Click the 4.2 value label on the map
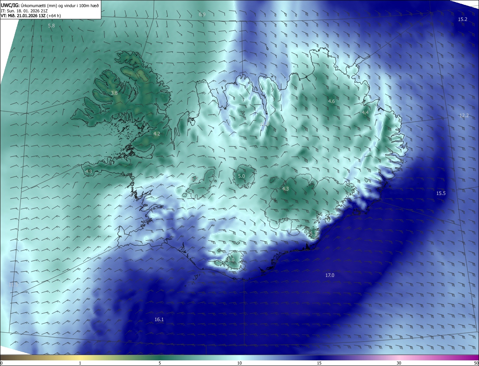The height and width of the screenshot is (366, 479). pos(157,134)
